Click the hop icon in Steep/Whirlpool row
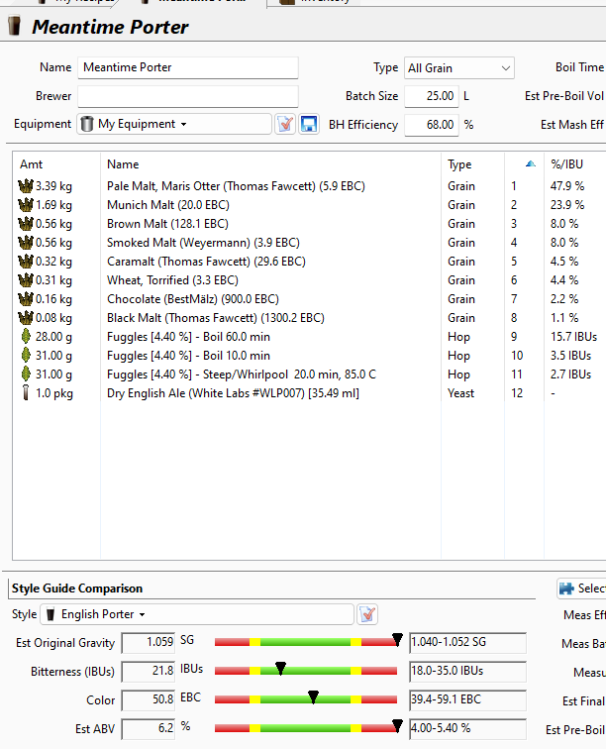Image resolution: width=606 pixels, height=749 pixels. pos(26,374)
